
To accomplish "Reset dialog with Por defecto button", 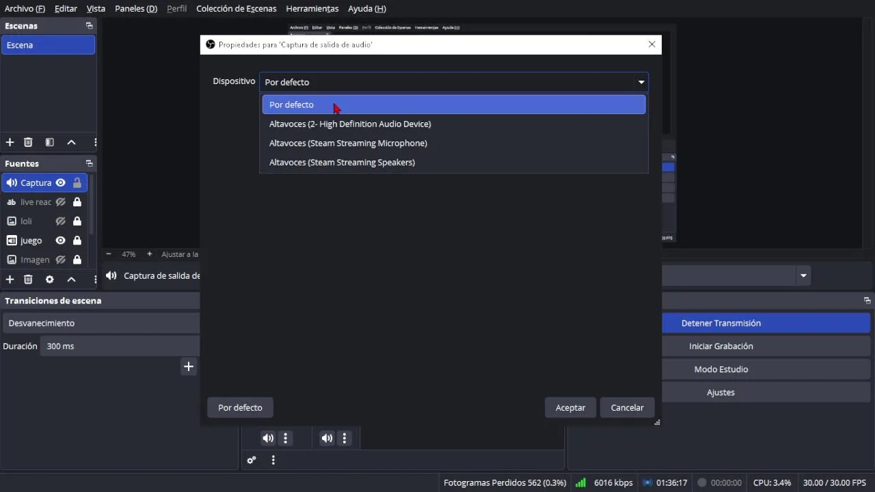I will click(x=240, y=407).
